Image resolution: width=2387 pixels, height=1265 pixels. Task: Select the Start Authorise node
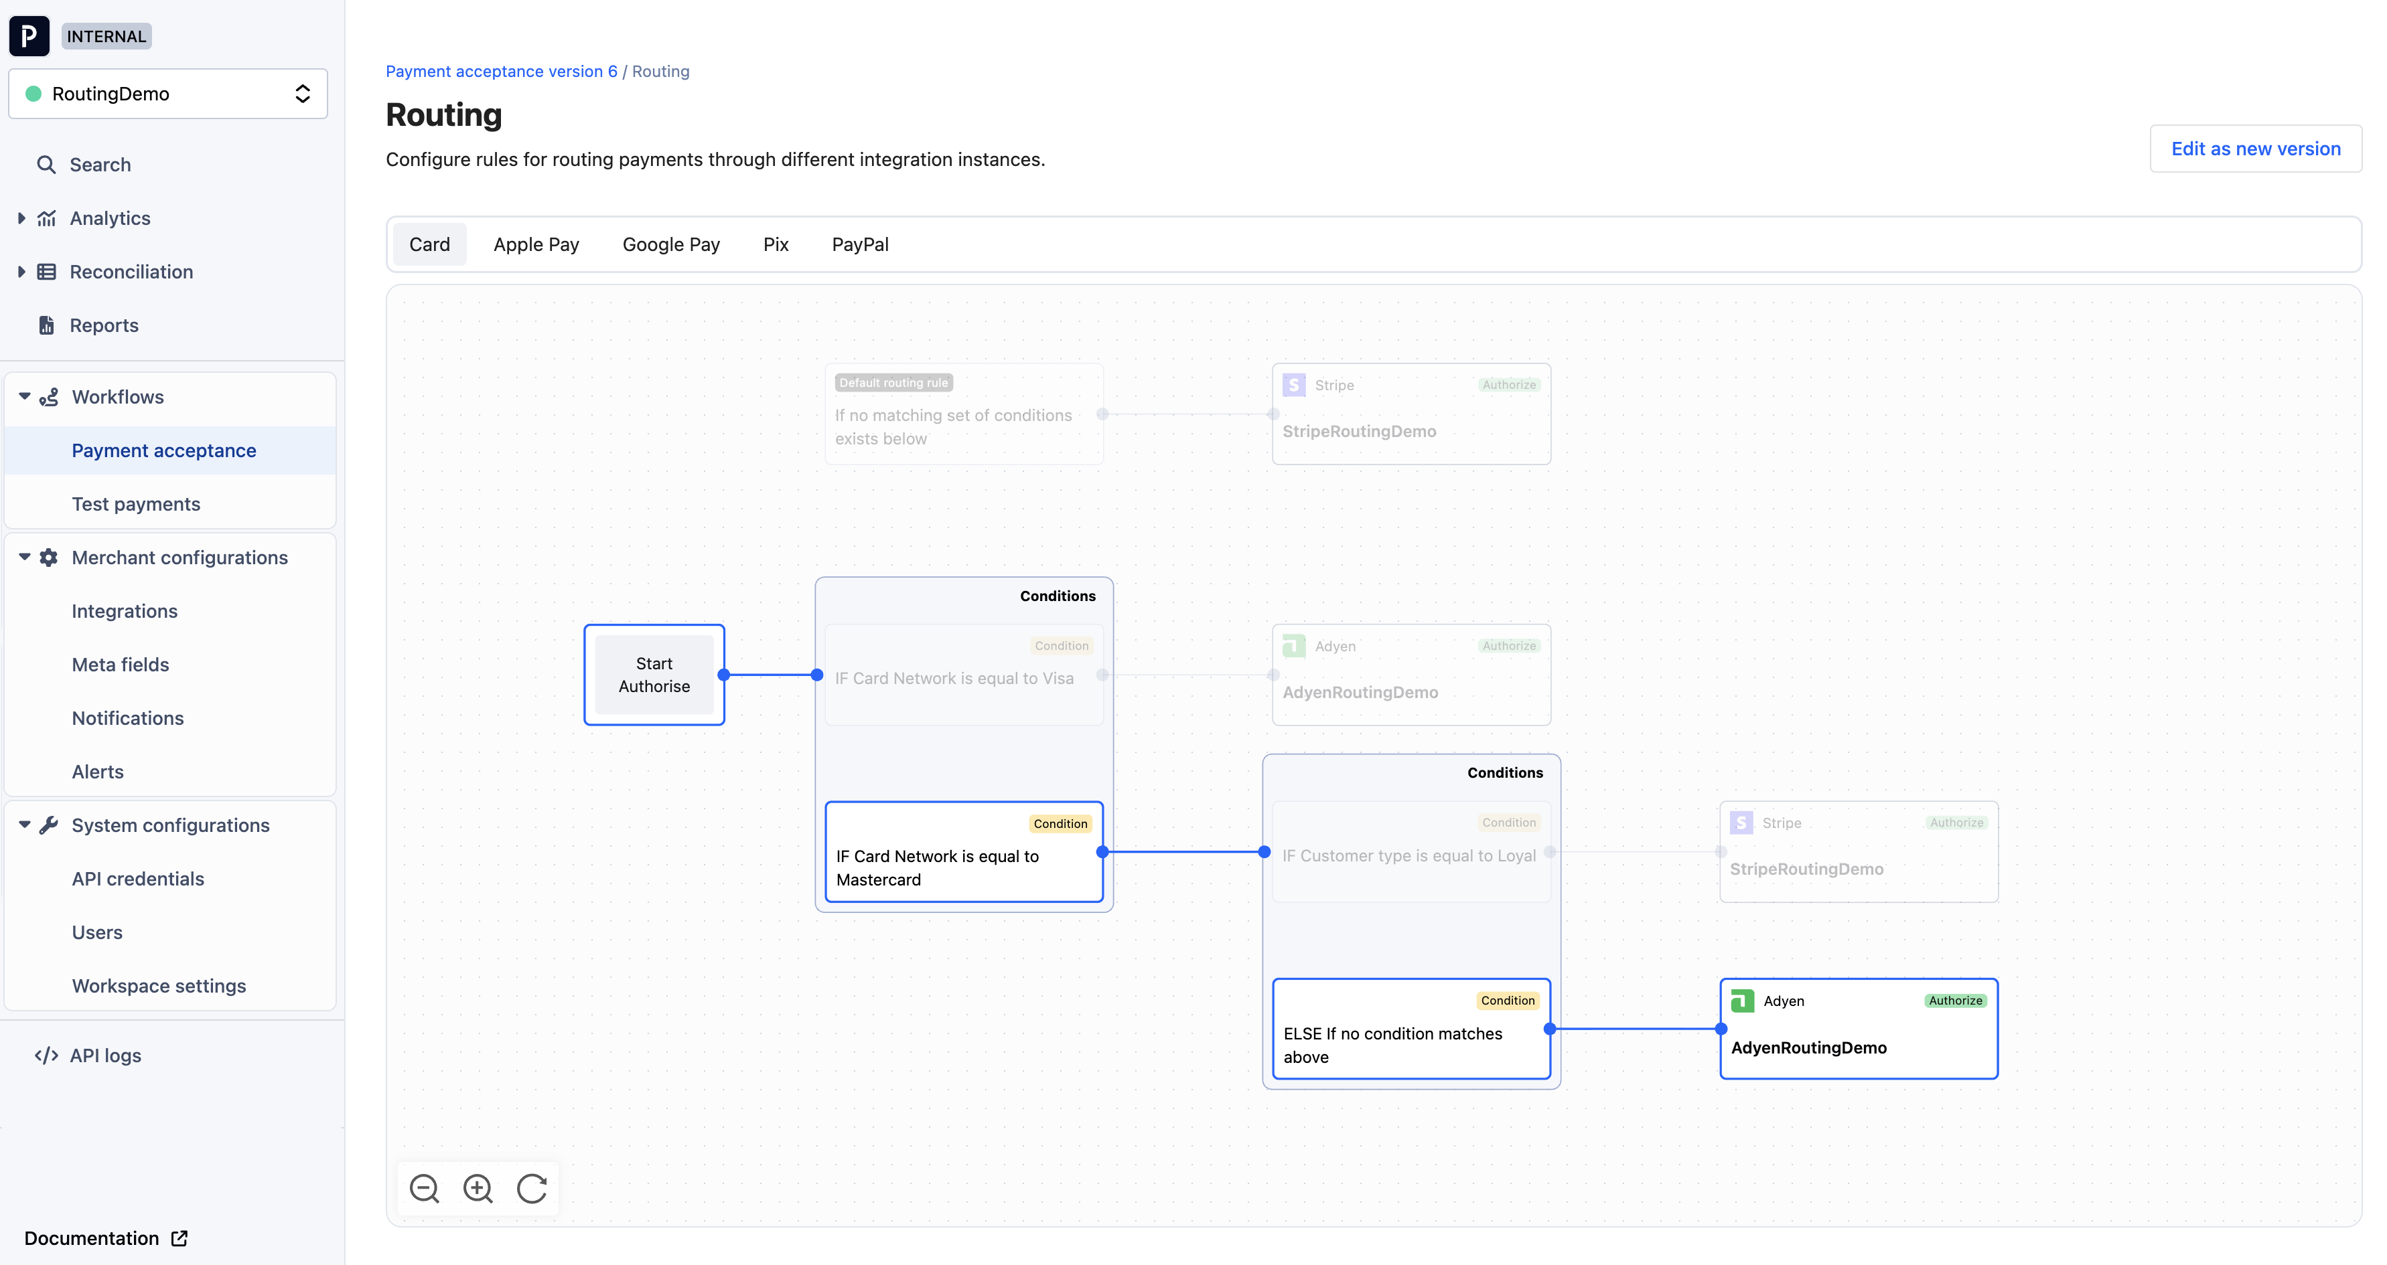click(x=654, y=675)
